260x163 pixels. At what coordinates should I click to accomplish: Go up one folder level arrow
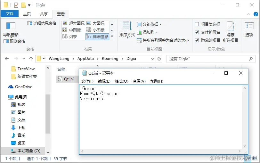[x=31, y=59]
